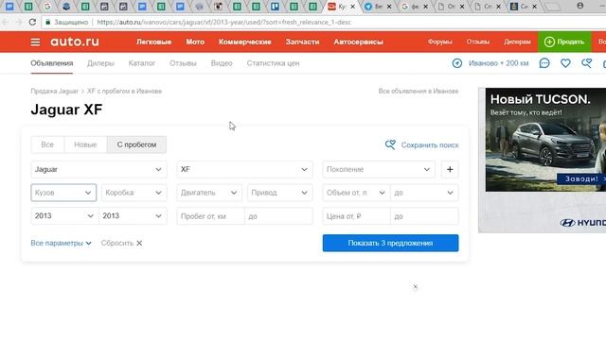Select the Все listings filter
The image size is (606, 340).
coord(47,144)
